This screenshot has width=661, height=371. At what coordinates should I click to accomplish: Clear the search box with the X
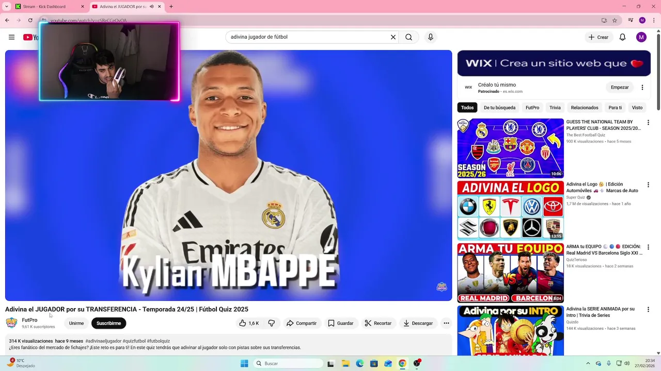[393, 37]
